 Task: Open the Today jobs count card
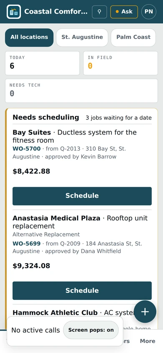42,63
